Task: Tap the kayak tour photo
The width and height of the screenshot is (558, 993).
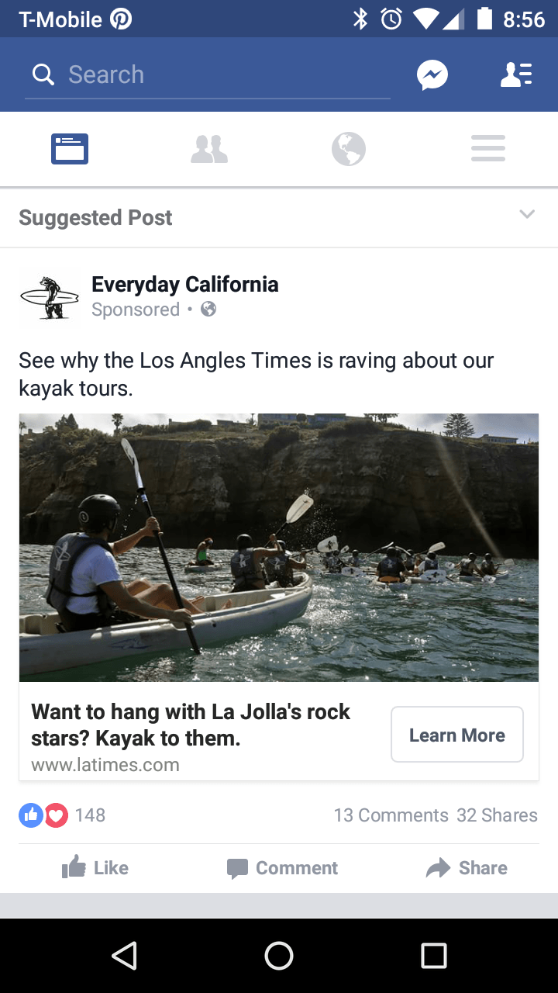Action: pyautogui.click(x=279, y=547)
